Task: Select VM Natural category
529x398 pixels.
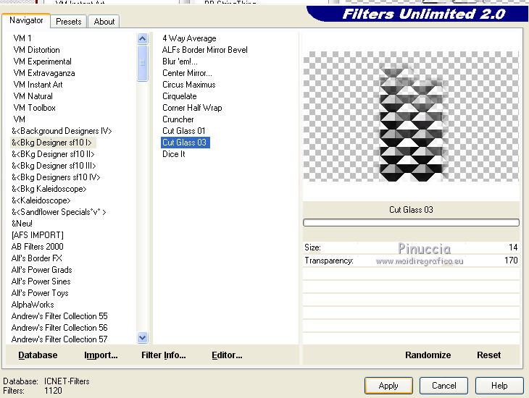Action: (x=33, y=96)
